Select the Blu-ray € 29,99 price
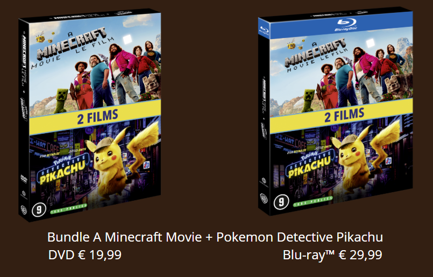 click(332, 254)
